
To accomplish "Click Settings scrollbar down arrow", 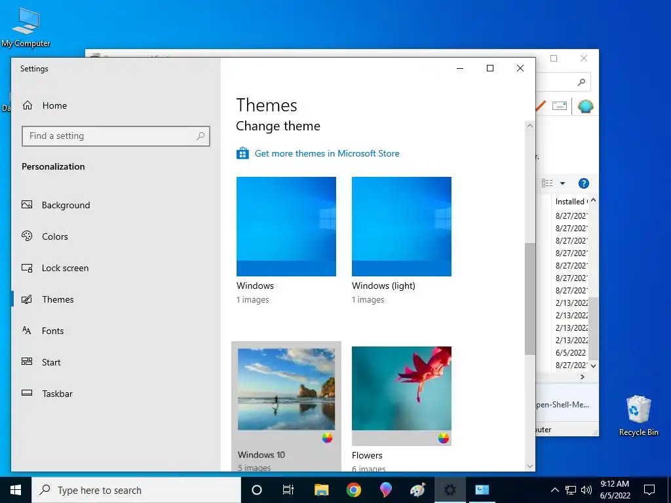I will point(530,466).
